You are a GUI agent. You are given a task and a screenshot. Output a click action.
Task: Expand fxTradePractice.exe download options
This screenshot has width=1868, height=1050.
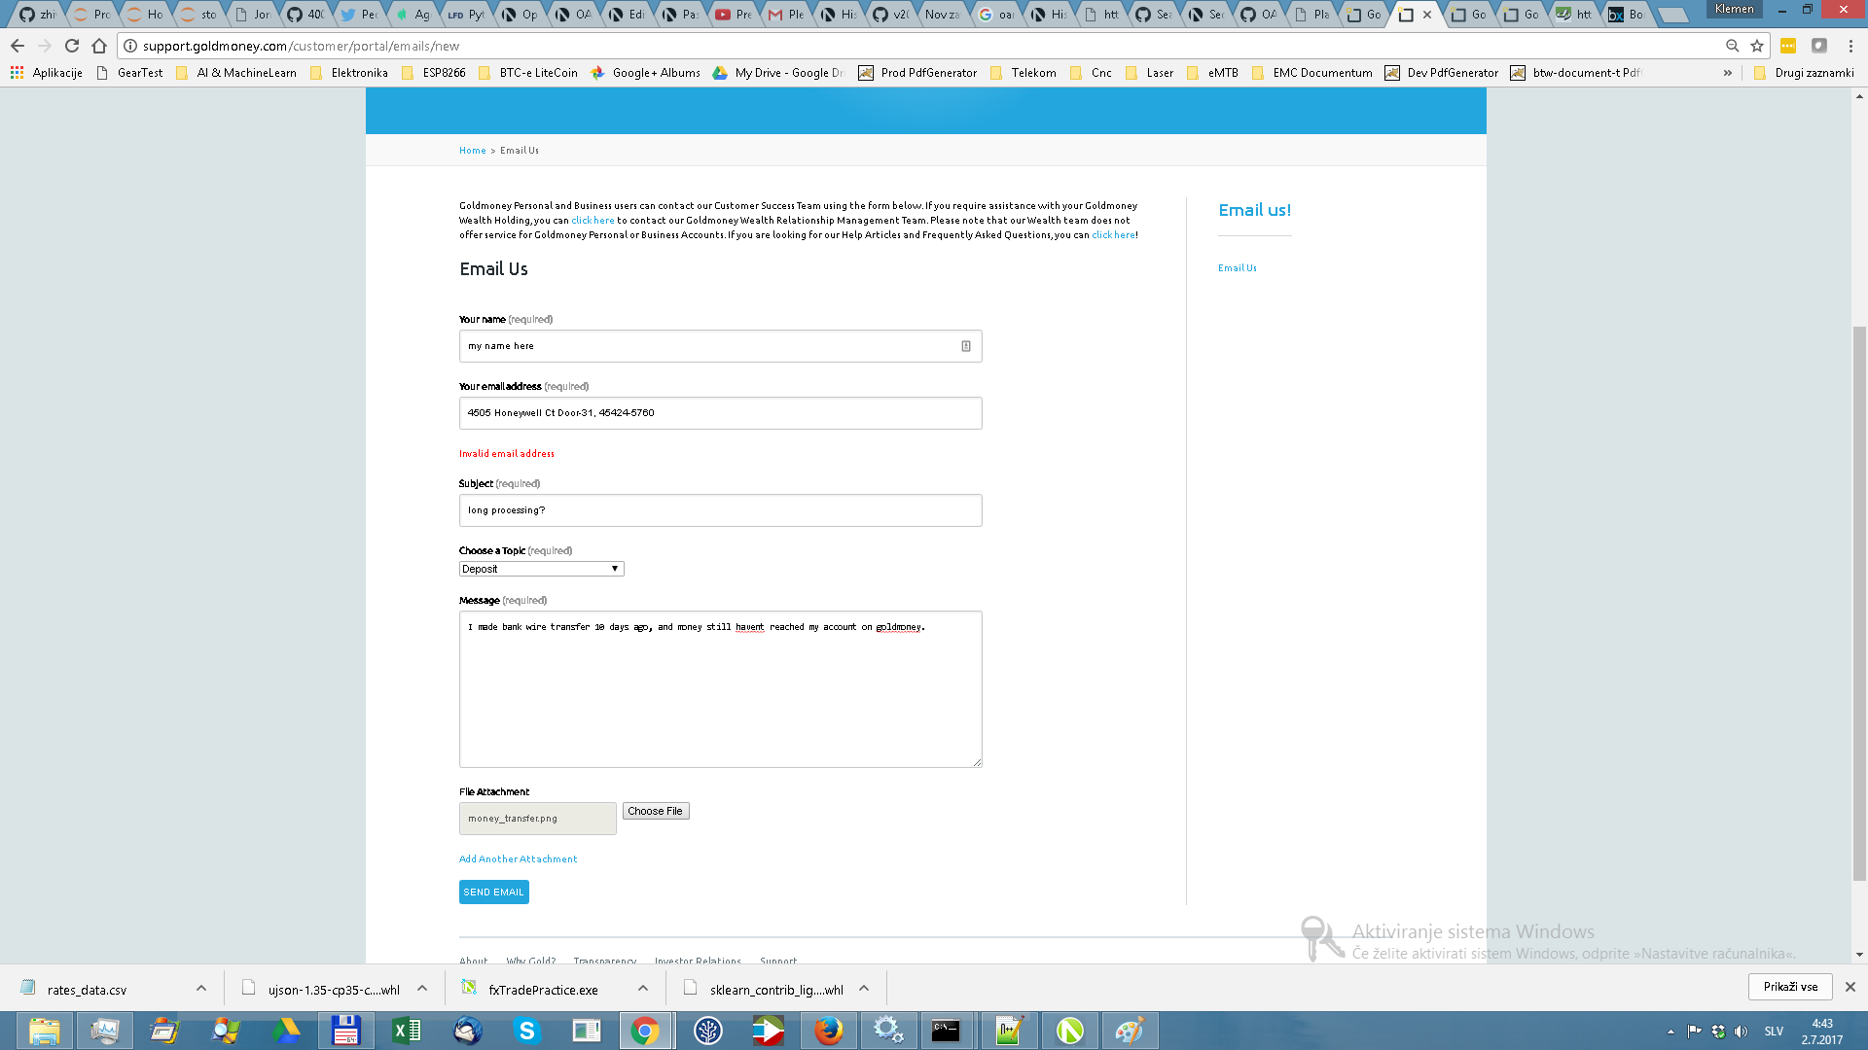pos(643,988)
